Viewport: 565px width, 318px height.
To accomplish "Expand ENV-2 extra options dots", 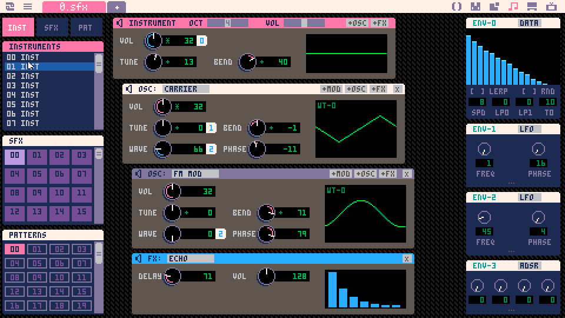I will [511, 251].
